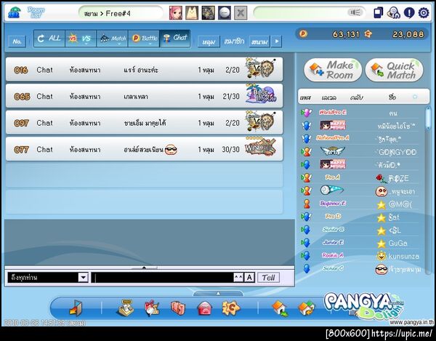Click the arrow next to สนาม filter
436x341 pixels.
[x=276, y=41]
